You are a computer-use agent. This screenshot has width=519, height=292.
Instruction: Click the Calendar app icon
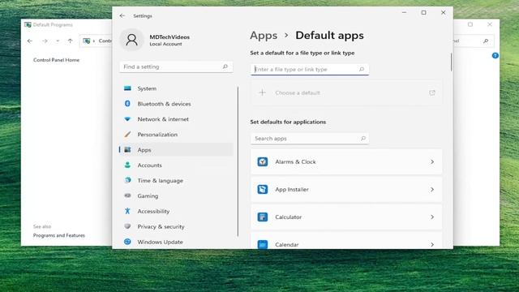click(x=263, y=244)
